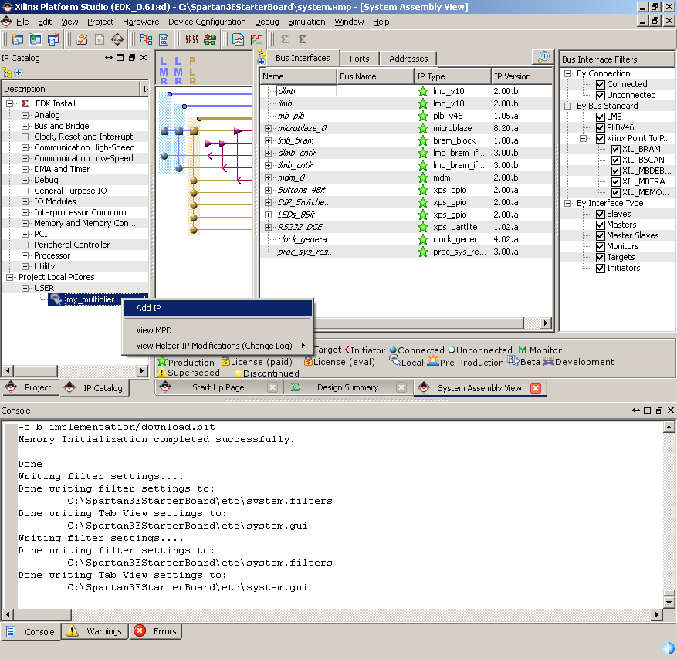This screenshot has height=659, width=677.
Task: Click the Open Project toolbar icon
Action: 35,39
